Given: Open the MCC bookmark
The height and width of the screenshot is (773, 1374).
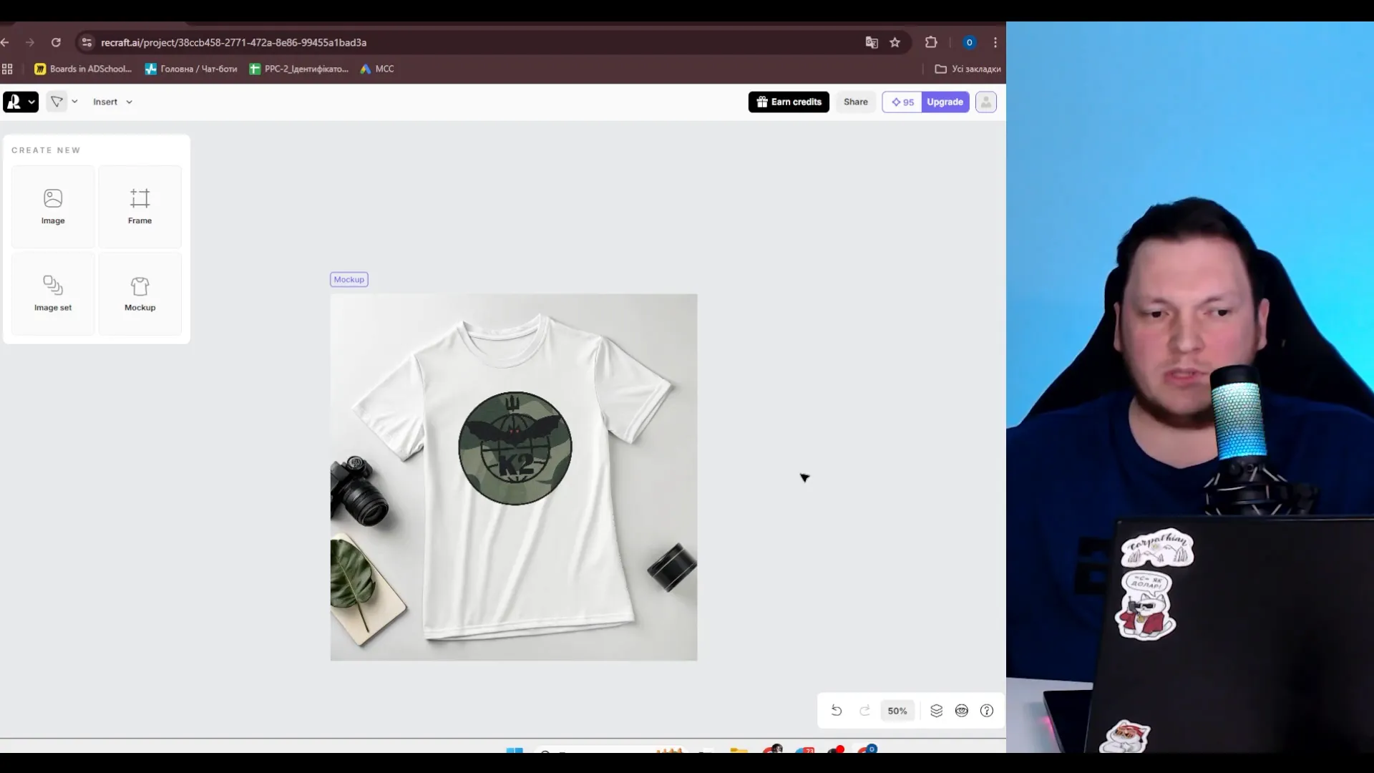Looking at the screenshot, I should point(377,69).
